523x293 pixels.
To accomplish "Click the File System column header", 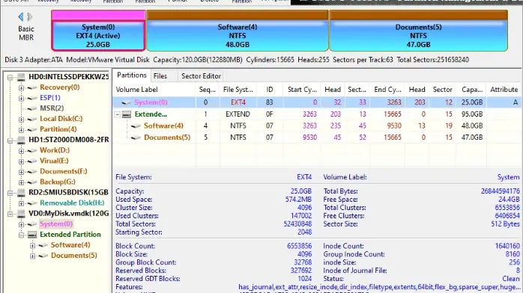I will pos(238,90).
